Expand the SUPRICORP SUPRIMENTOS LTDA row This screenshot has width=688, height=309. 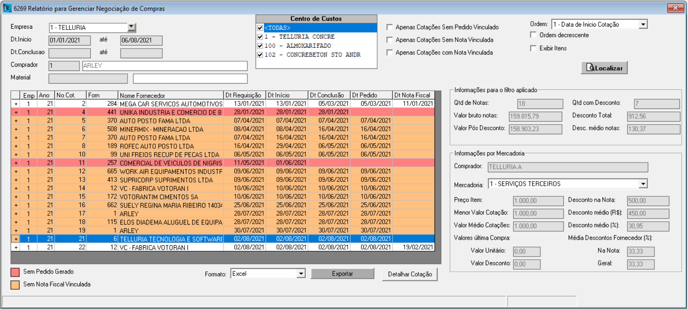16,180
